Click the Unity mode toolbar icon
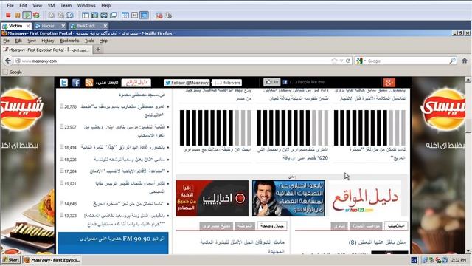Image resolution: width=472 pixels, height=266 pixels. click(x=113, y=15)
